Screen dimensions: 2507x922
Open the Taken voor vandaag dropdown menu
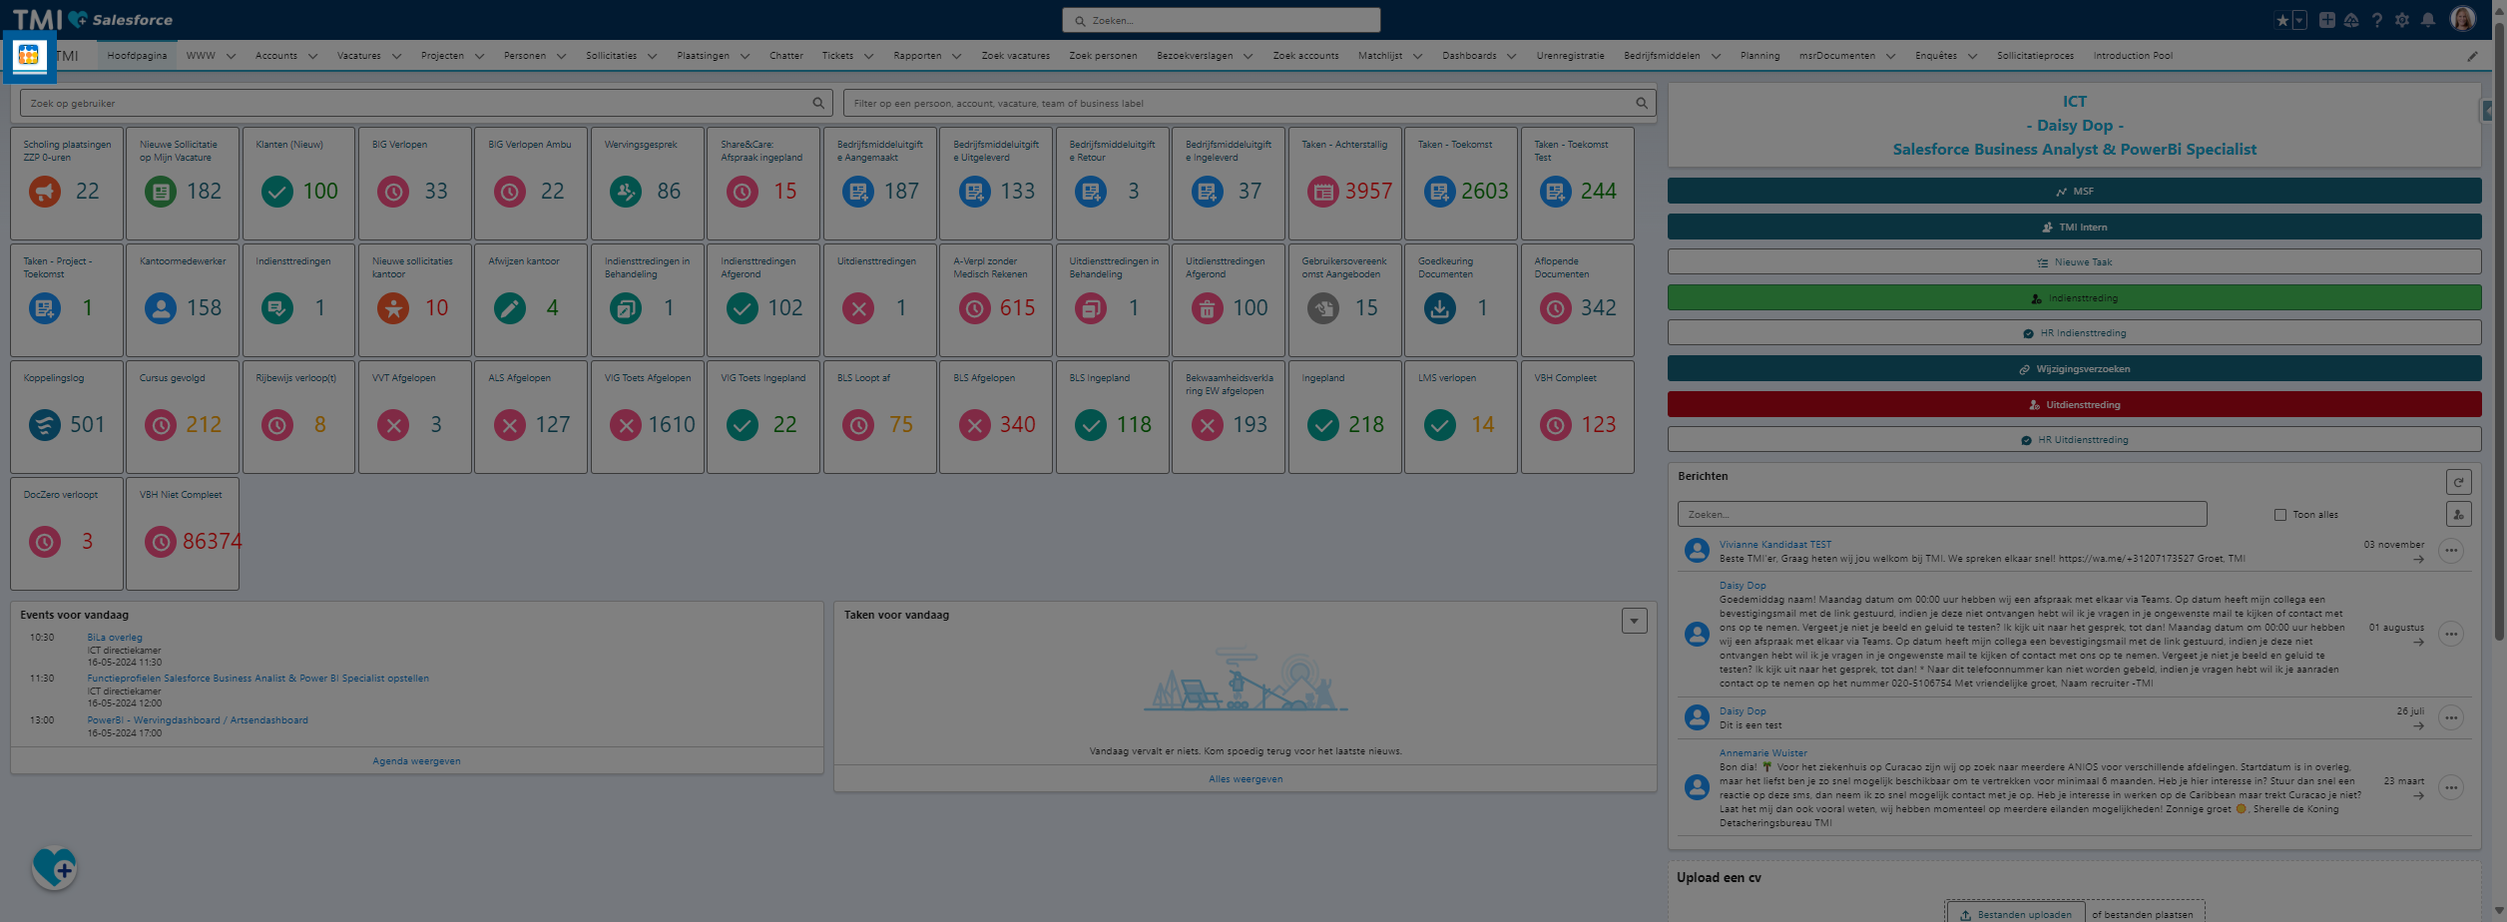[1634, 621]
